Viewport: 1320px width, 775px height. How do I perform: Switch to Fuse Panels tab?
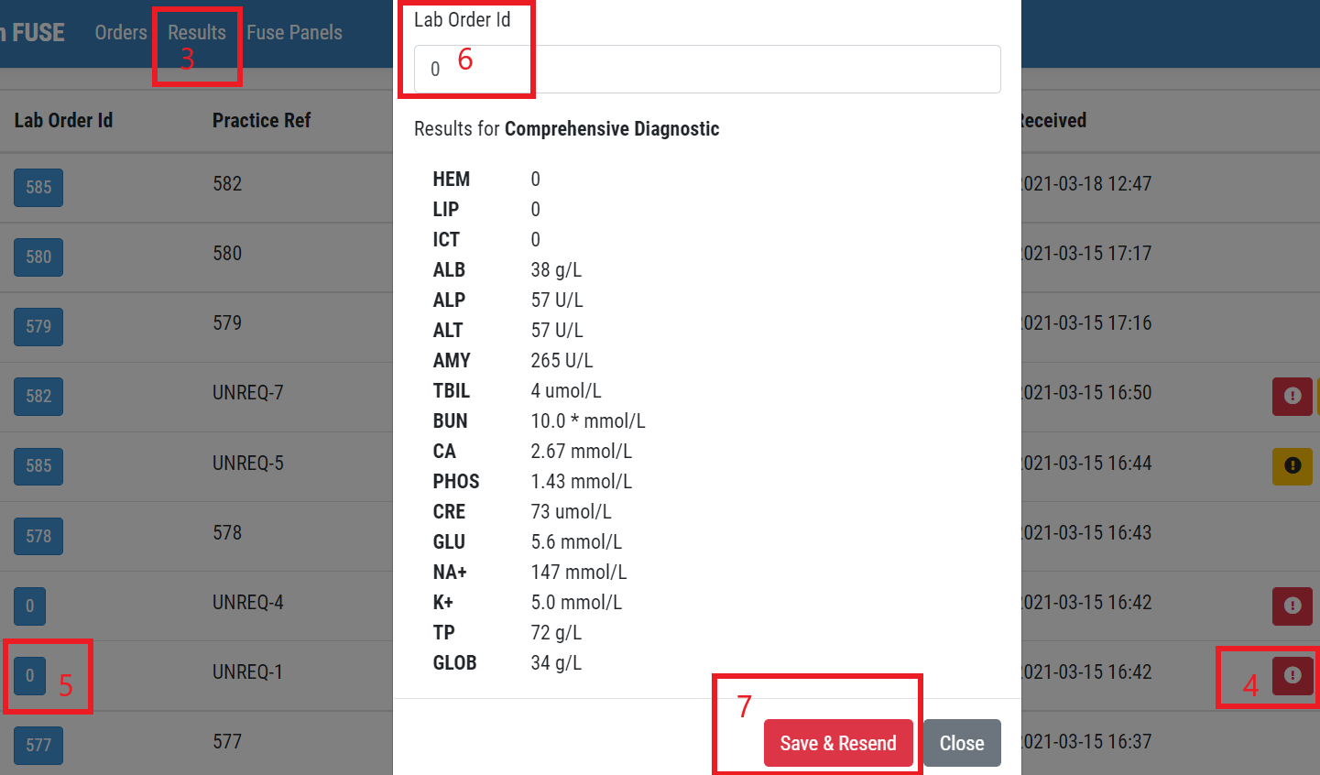click(x=294, y=32)
